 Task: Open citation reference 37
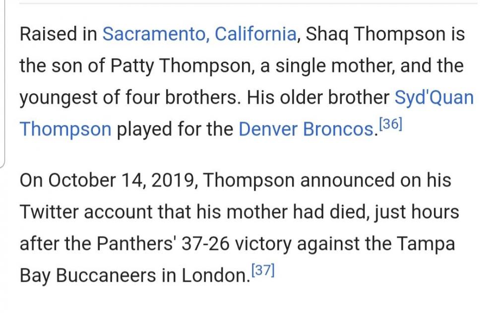[x=263, y=270]
